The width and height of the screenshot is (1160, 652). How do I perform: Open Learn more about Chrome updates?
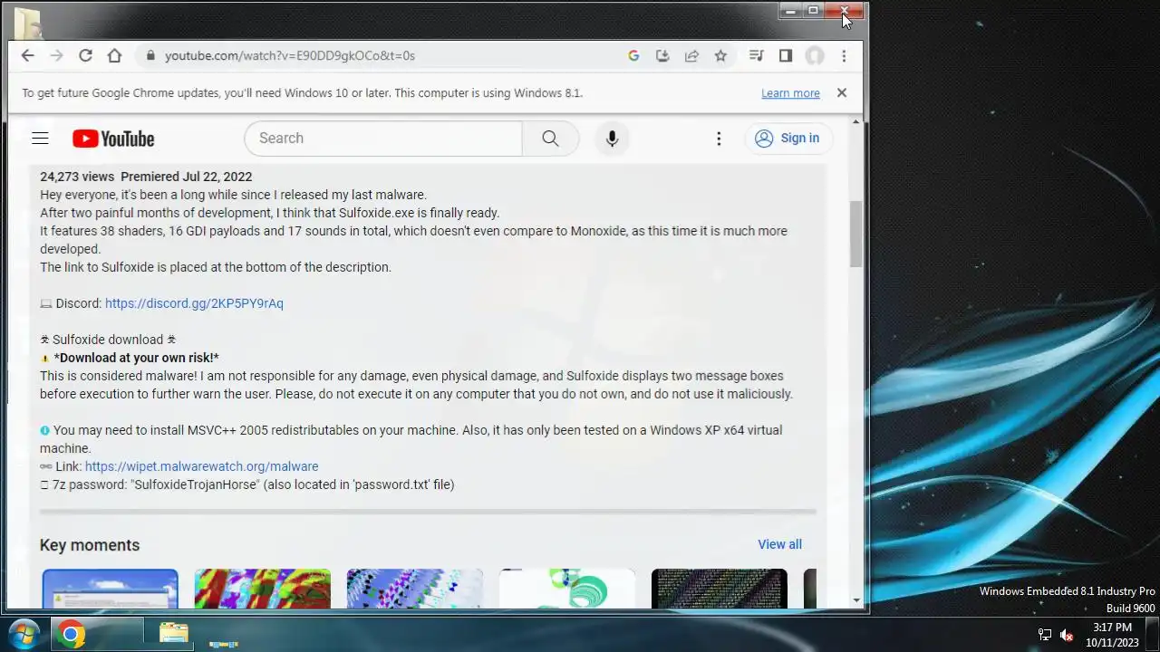[x=790, y=93]
